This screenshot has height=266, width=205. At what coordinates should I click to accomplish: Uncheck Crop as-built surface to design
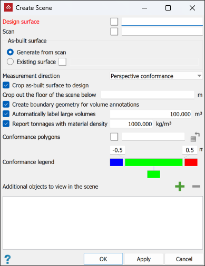pyautogui.click(x=6, y=85)
